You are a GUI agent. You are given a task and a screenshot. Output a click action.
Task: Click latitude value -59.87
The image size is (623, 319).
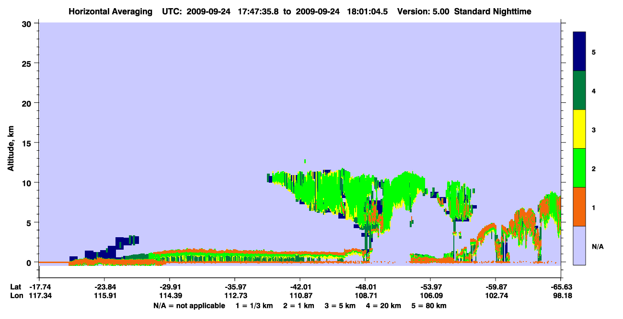point(496,287)
